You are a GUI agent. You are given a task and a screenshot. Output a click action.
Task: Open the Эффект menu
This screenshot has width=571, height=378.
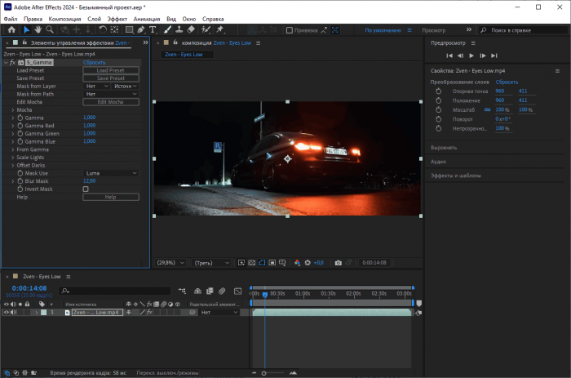tap(117, 18)
